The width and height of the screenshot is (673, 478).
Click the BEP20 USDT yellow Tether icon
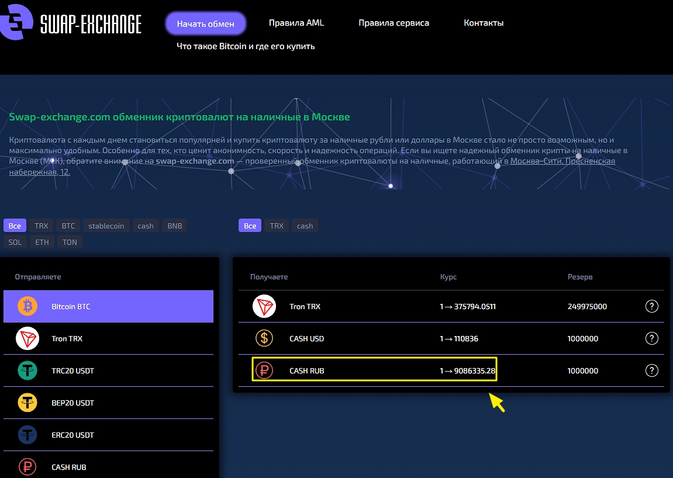(x=27, y=403)
